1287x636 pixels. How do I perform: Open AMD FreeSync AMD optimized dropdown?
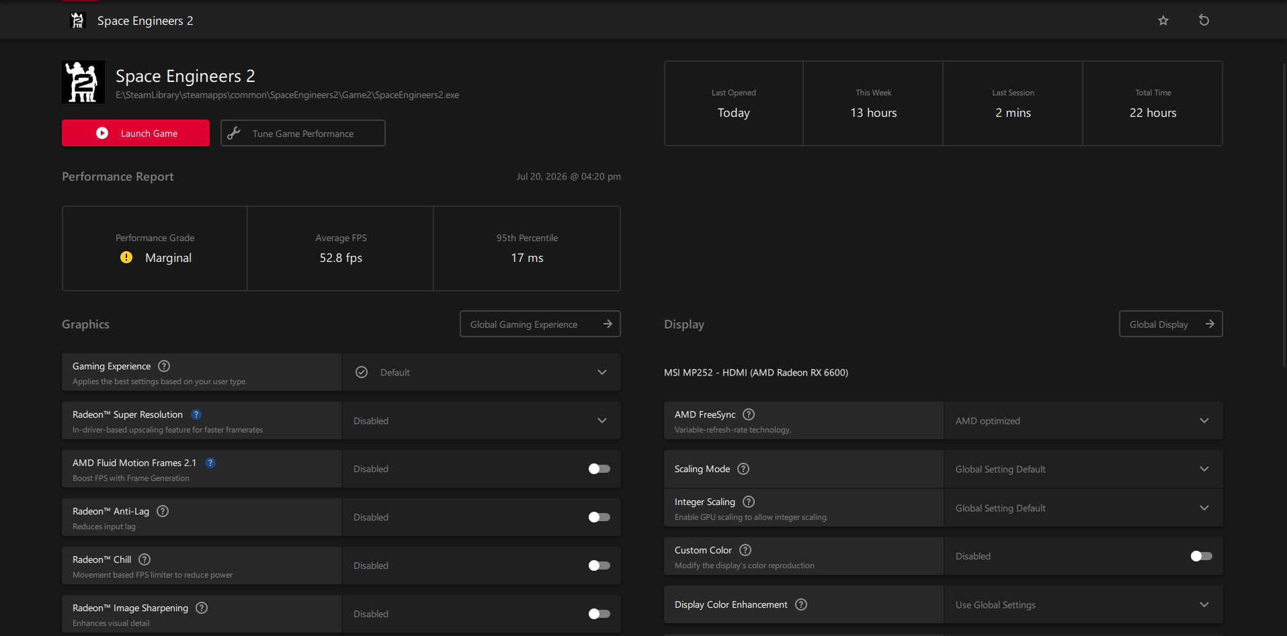pos(1083,420)
